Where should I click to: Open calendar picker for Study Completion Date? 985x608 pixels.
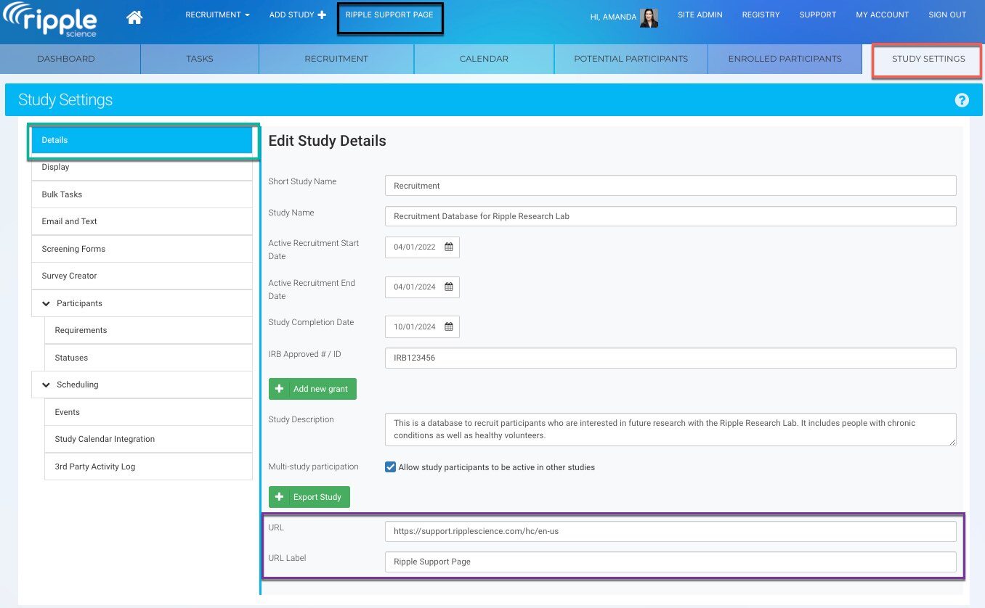pos(449,326)
